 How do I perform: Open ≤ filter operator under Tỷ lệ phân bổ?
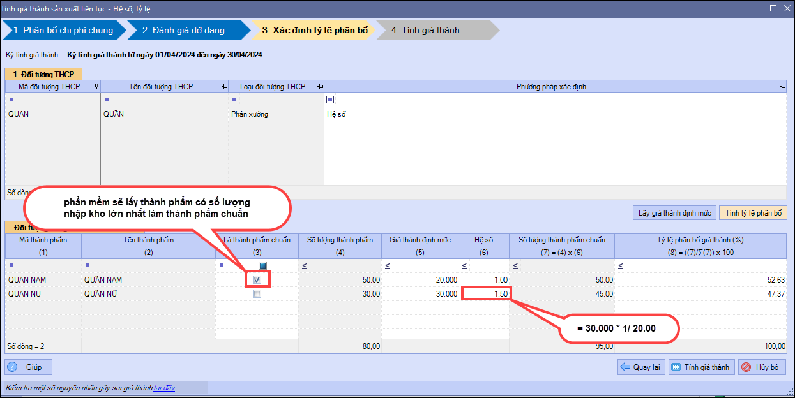(621, 265)
